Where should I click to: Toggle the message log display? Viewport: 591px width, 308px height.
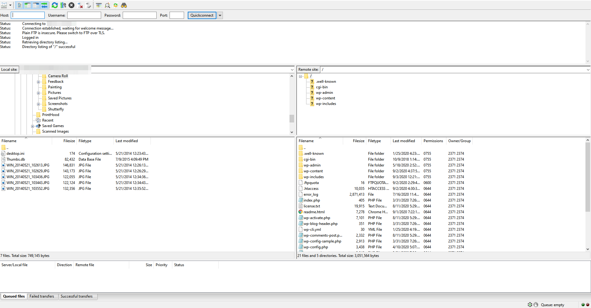coord(19,5)
